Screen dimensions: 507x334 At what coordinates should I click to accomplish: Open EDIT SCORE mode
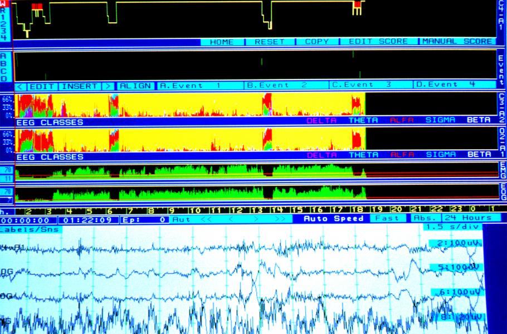(378, 42)
